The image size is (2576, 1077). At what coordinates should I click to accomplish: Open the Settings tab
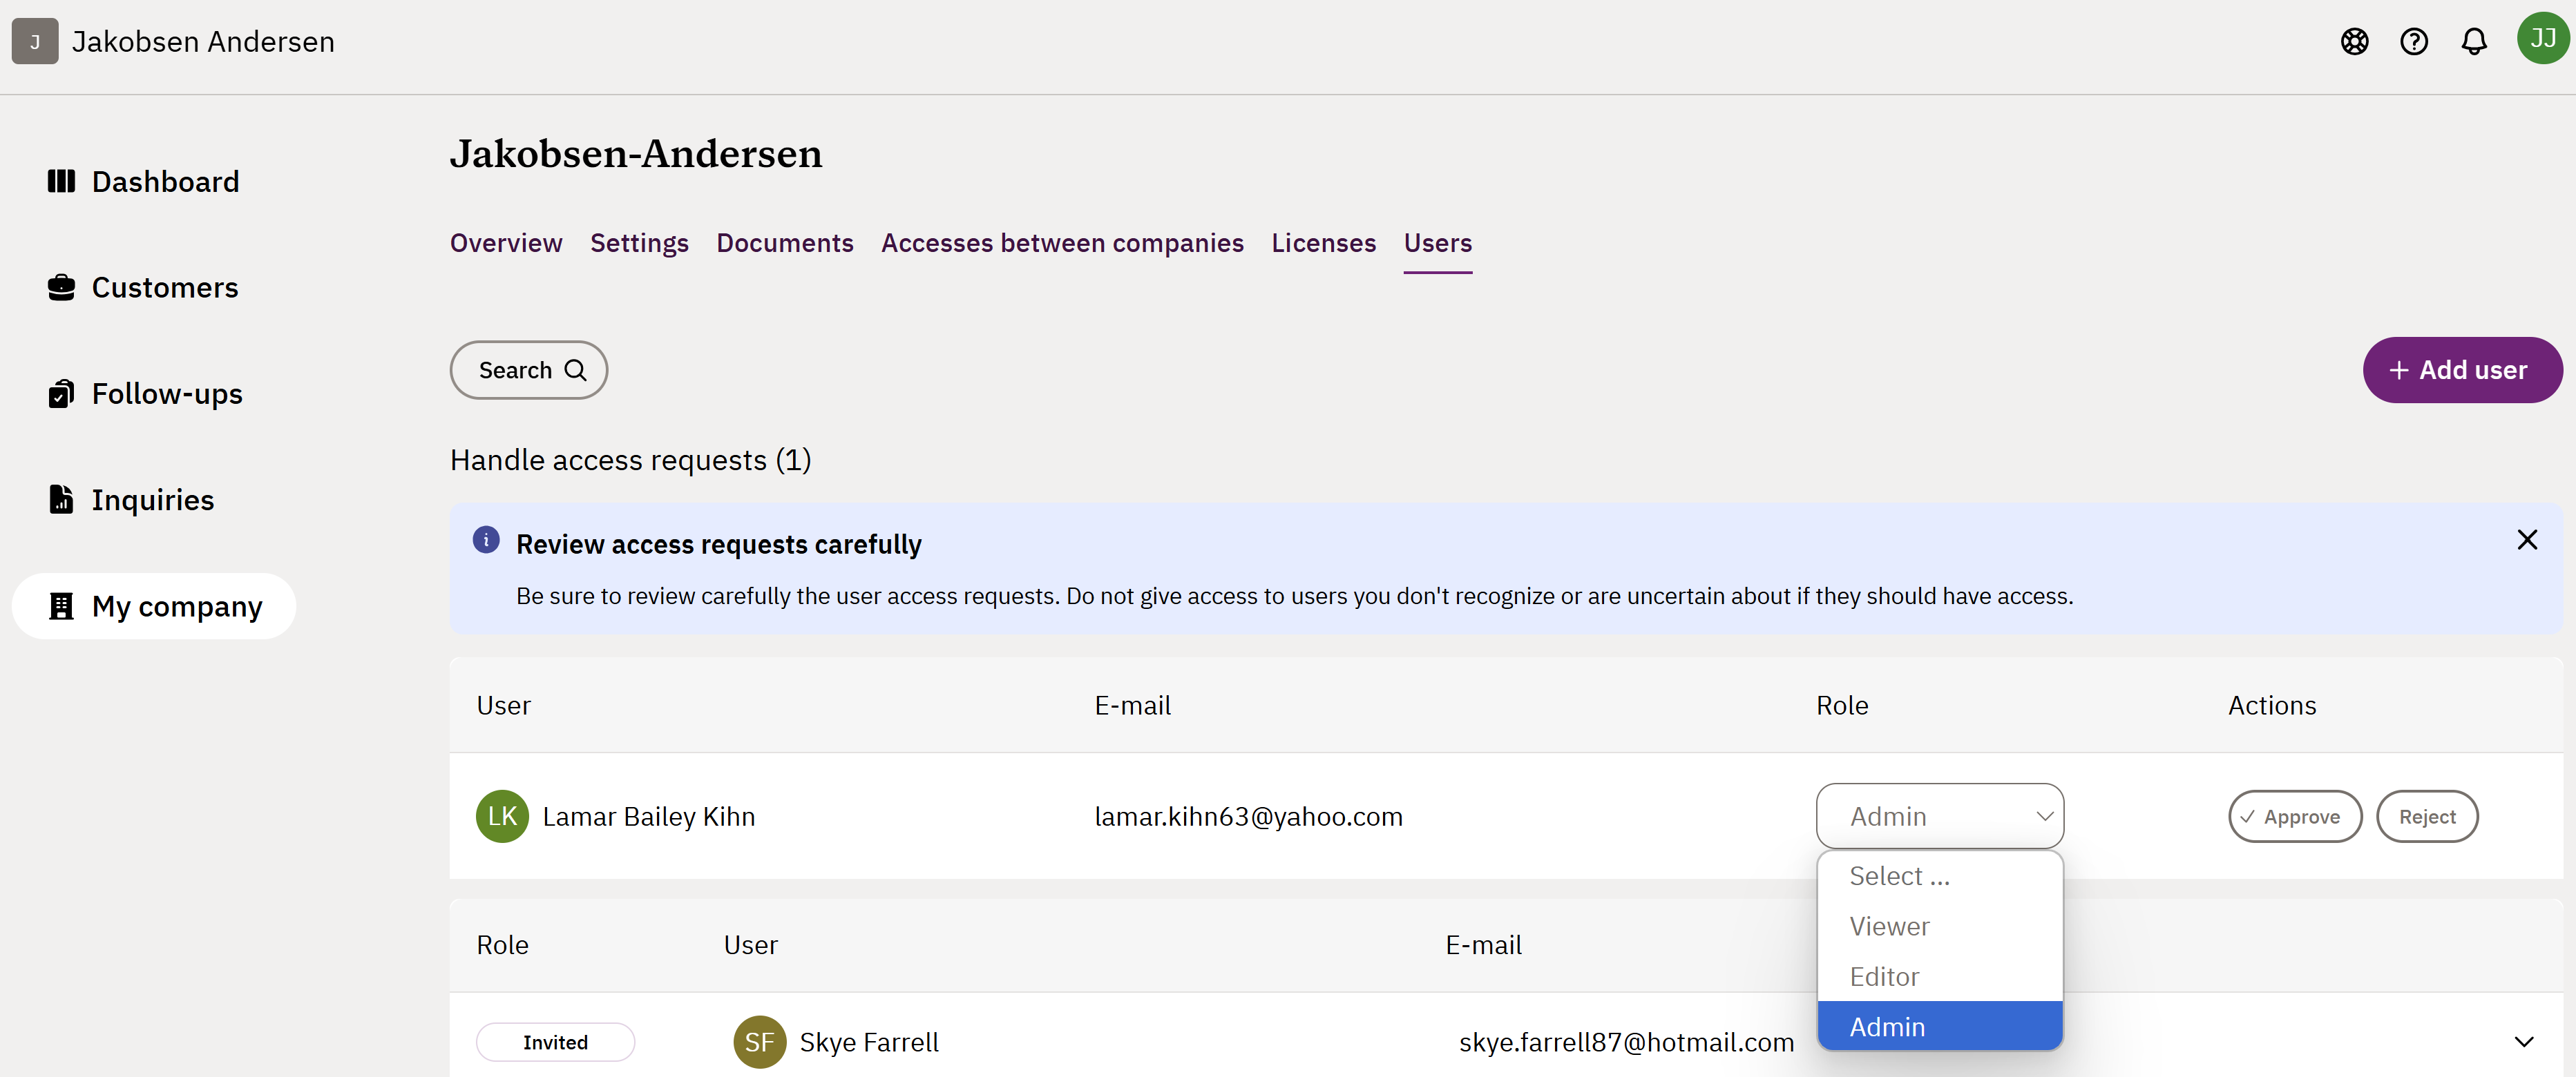point(639,243)
